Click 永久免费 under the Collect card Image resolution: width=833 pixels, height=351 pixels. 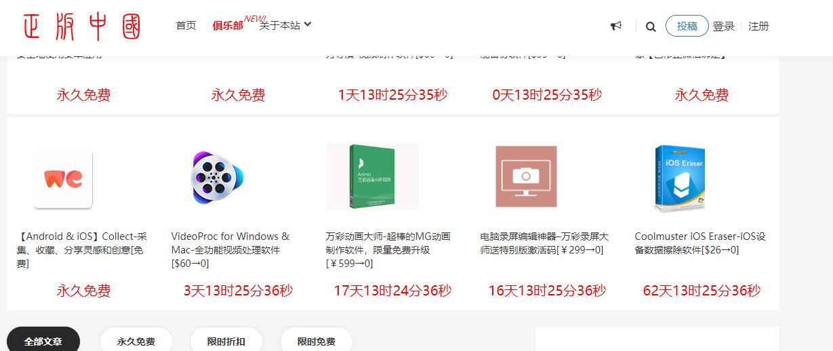click(x=83, y=291)
